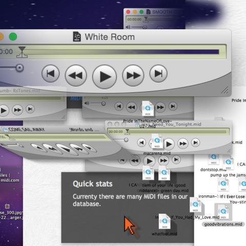246x246 pixels.
Task: Play the Numb- RsTones.mid track
Action: (4, 111)
